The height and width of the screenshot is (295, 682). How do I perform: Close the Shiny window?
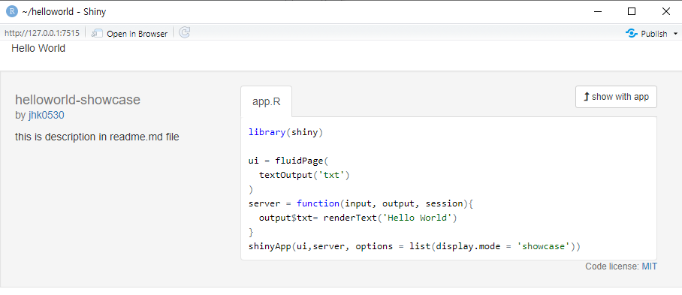[x=666, y=12]
